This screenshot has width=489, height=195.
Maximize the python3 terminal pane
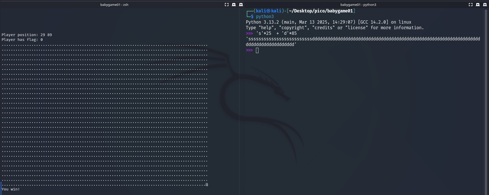[x=470, y=5]
